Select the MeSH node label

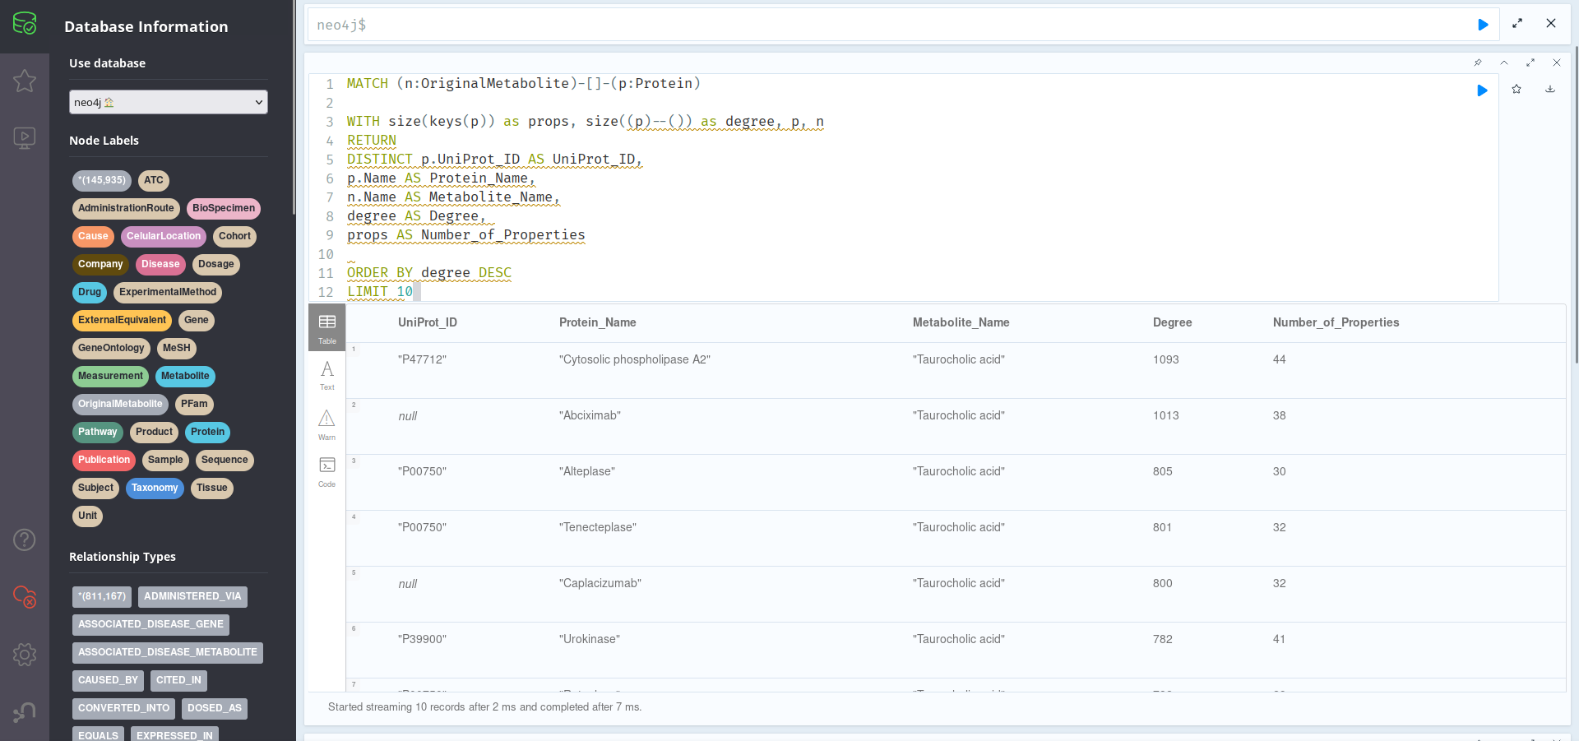coord(177,348)
